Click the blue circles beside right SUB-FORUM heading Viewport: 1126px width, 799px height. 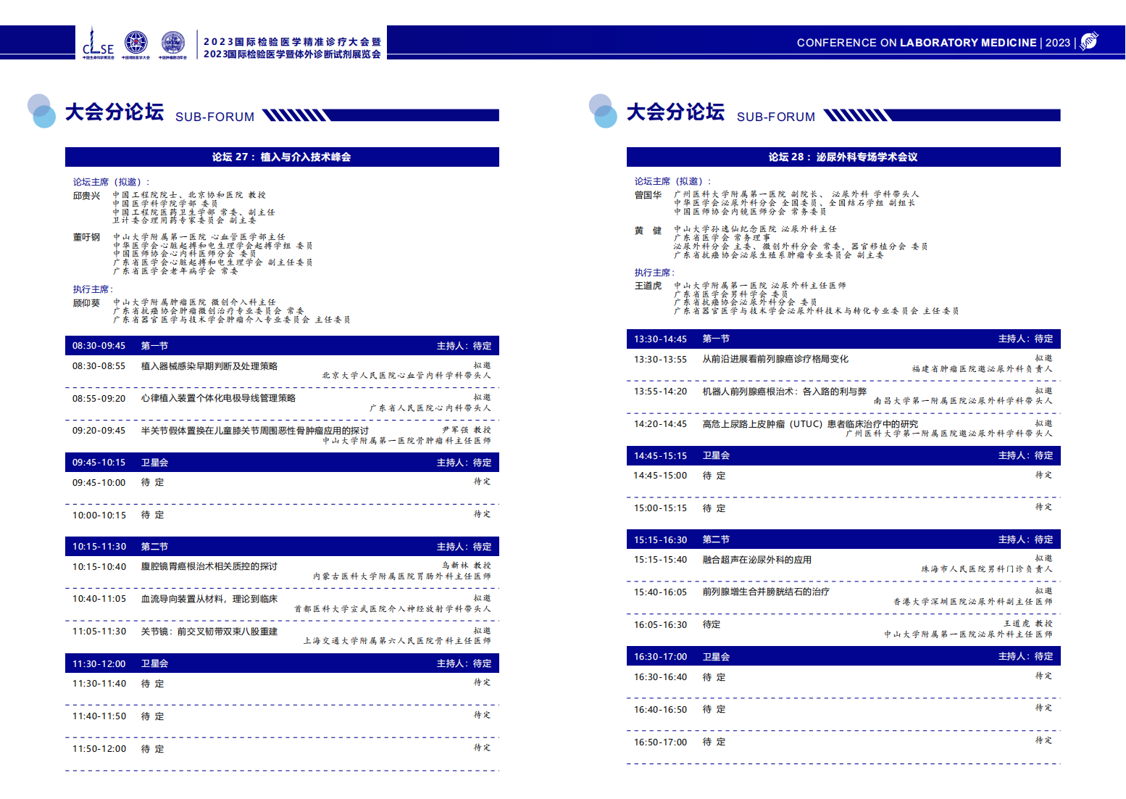[603, 111]
